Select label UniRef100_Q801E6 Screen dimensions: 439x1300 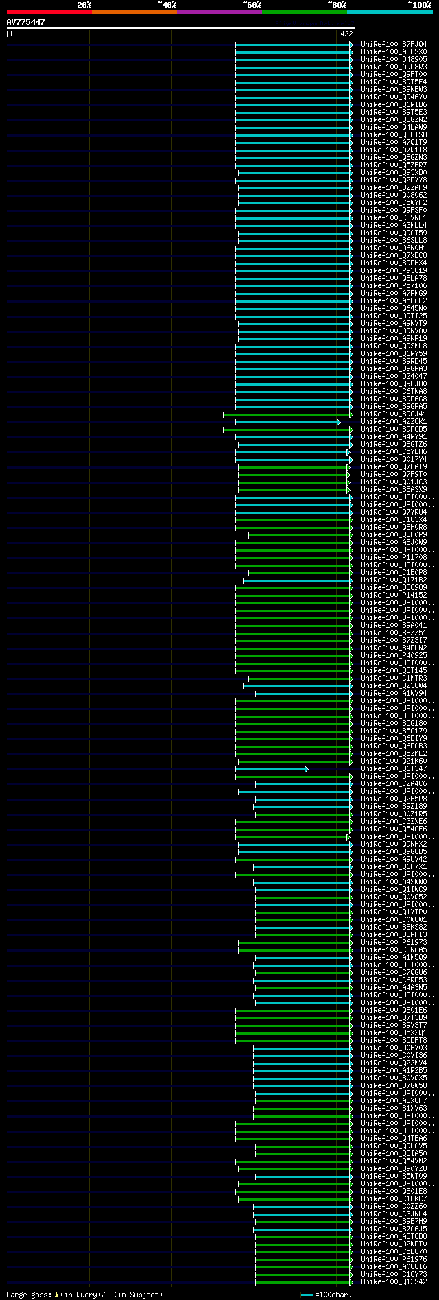(x=394, y=1011)
